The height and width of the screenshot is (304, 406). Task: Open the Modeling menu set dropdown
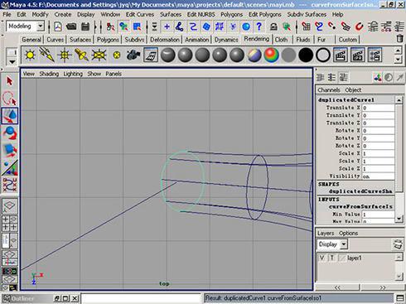[25, 27]
